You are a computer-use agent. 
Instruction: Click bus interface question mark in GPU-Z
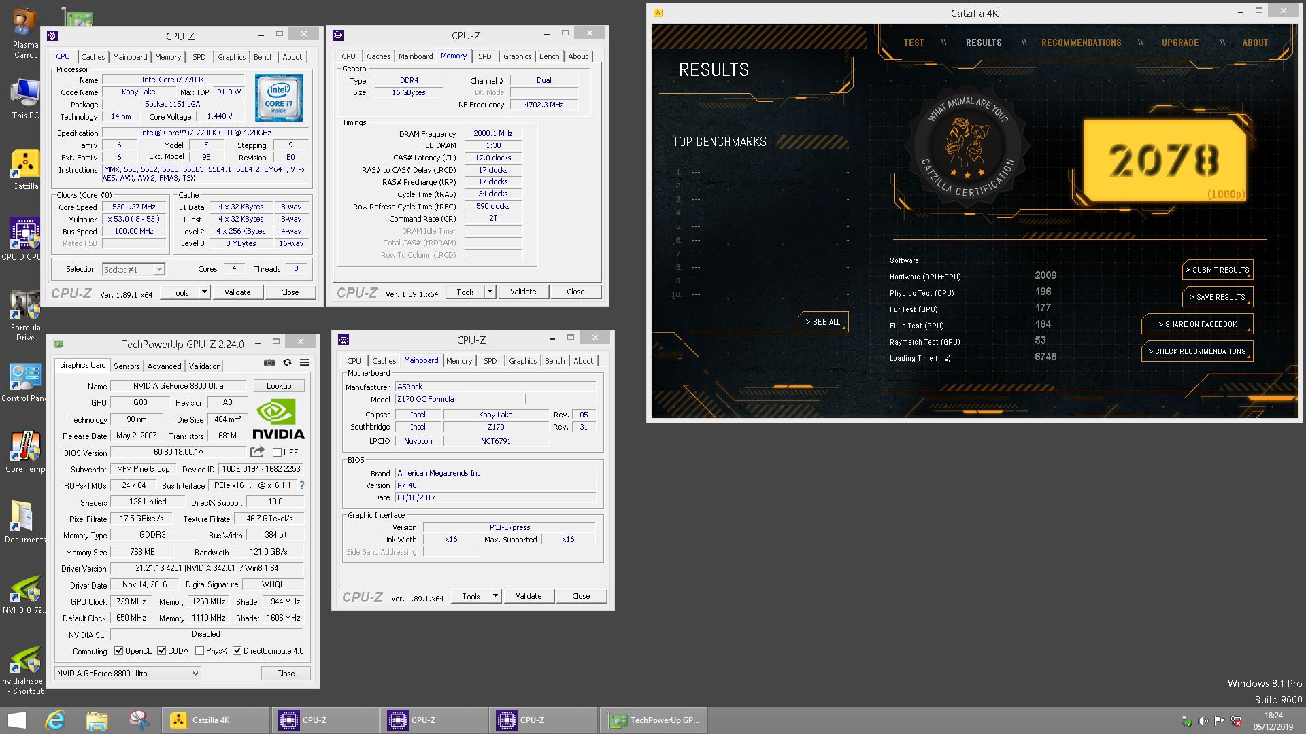click(302, 485)
